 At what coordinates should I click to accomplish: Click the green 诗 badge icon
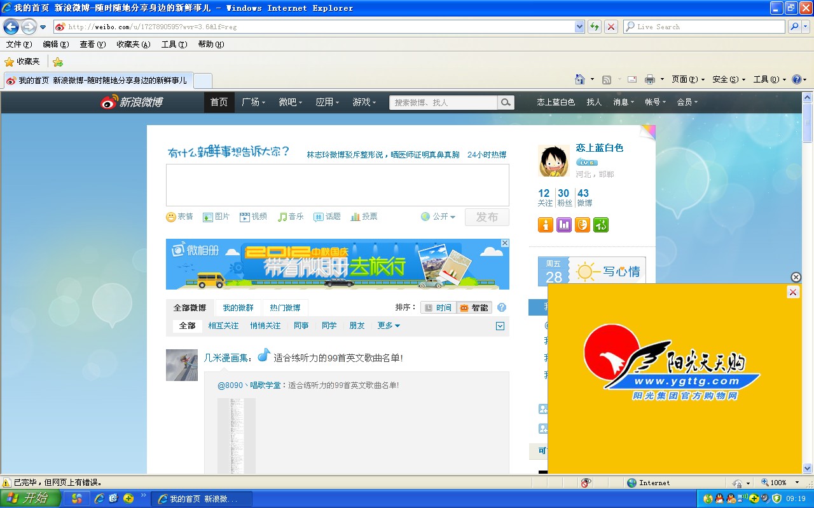pyautogui.click(x=601, y=225)
